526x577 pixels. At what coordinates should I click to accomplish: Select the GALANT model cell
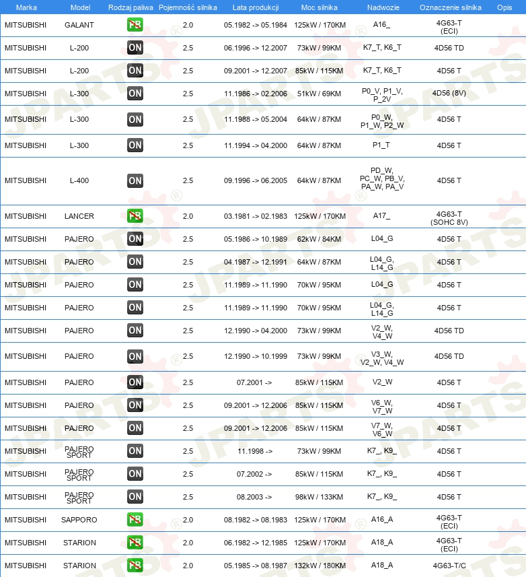pos(79,25)
